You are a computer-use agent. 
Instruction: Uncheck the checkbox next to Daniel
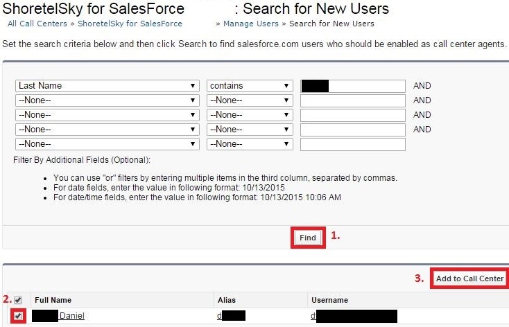click(18, 316)
